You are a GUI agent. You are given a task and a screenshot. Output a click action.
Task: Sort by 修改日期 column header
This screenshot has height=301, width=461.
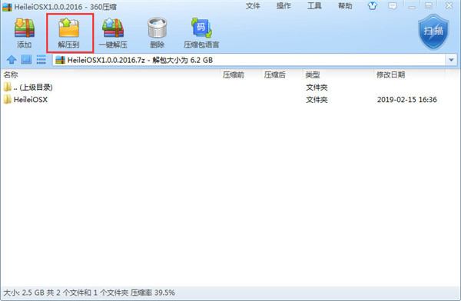pyautogui.click(x=391, y=75)
